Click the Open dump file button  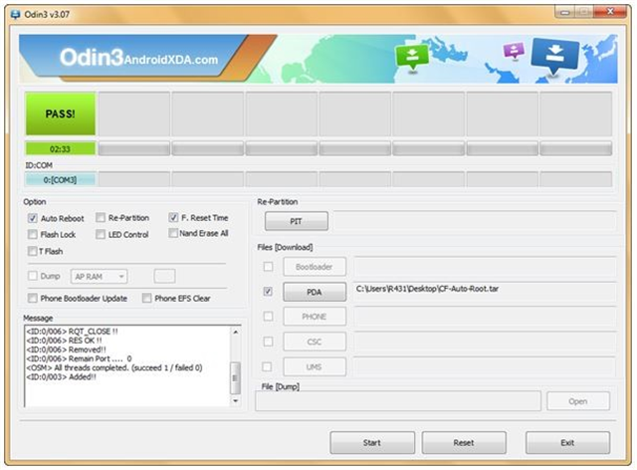click(x=578, y=401)
